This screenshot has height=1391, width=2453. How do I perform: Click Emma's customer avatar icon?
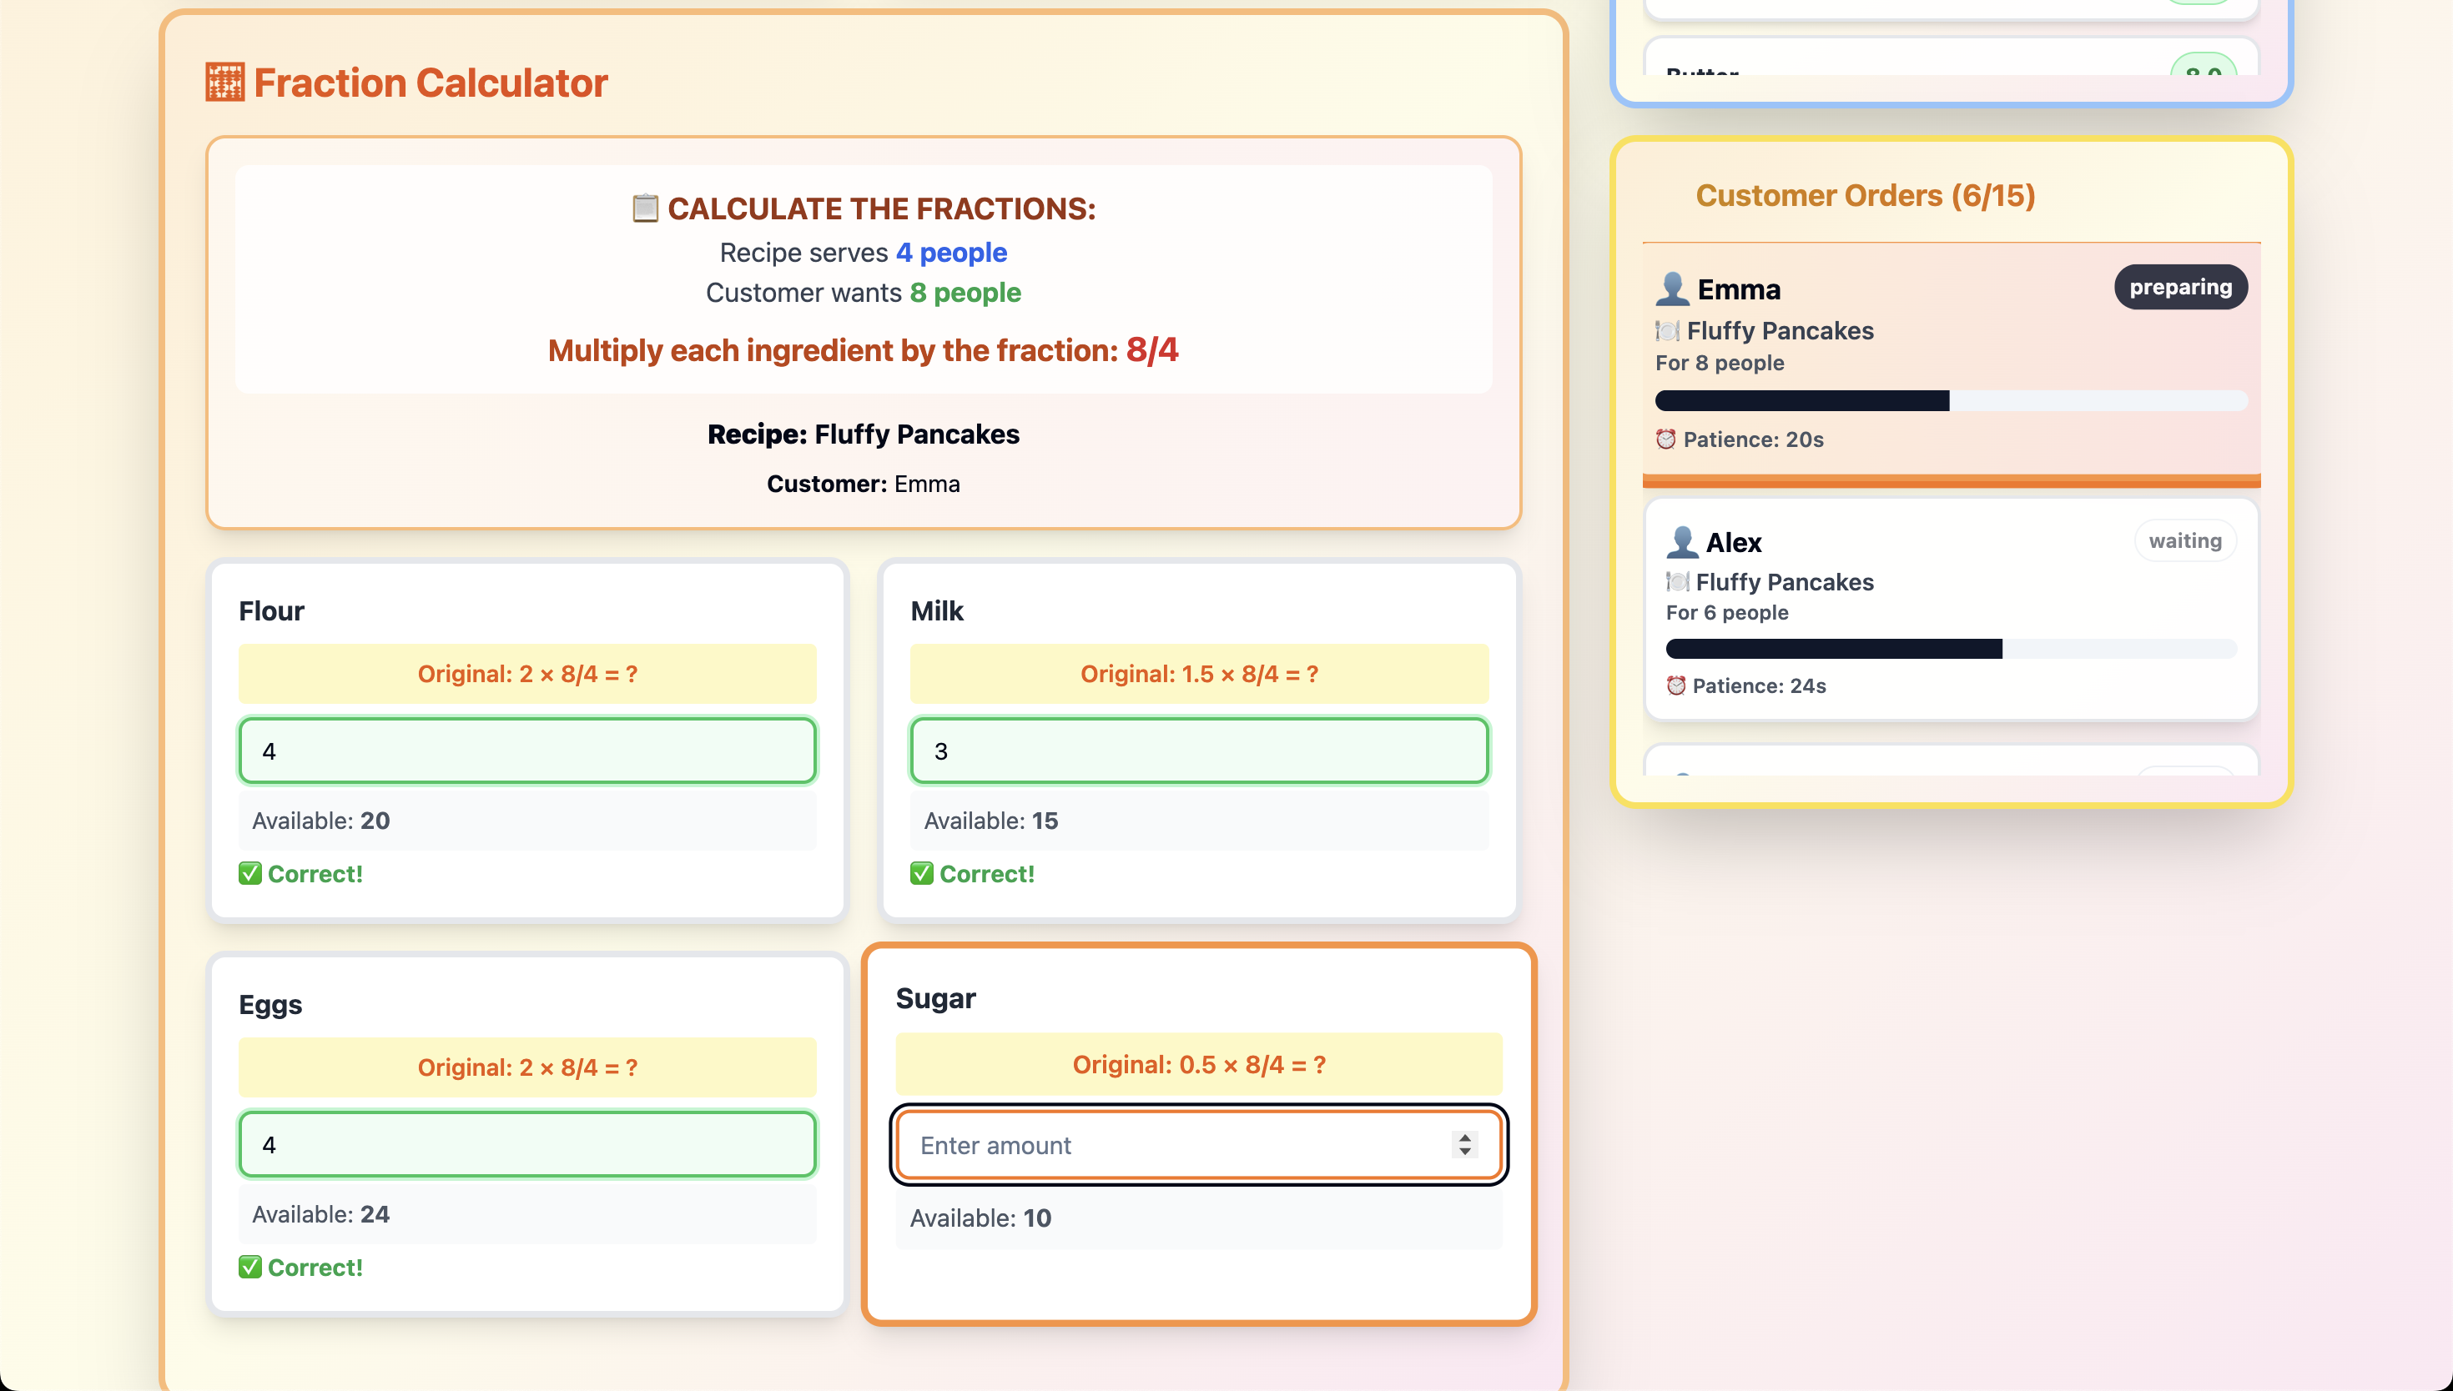1672,289
